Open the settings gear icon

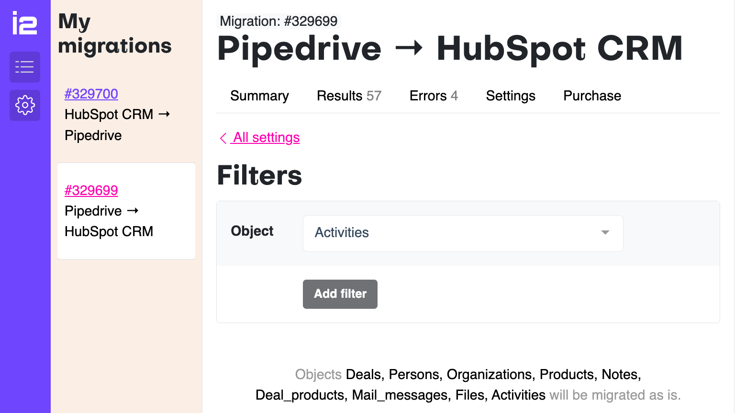(x=25, y=105)
